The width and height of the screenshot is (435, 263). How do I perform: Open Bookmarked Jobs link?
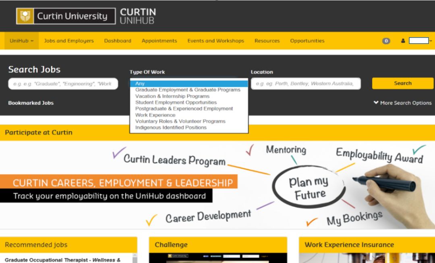click(x=31, y=103)
